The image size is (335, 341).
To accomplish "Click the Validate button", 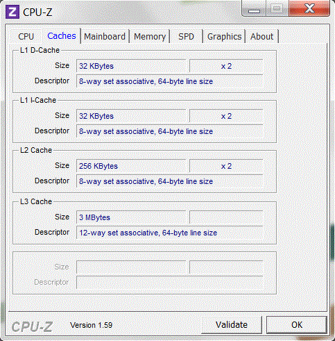I will [x=232, y=325].
